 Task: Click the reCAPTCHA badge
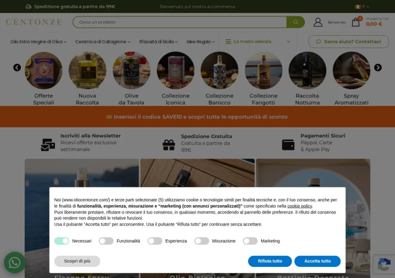click(x=384, y=265)
